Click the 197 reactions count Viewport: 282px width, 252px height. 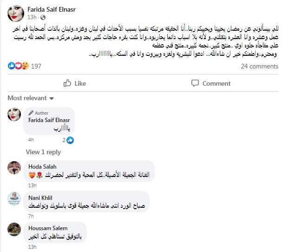[x=36, y=66]
